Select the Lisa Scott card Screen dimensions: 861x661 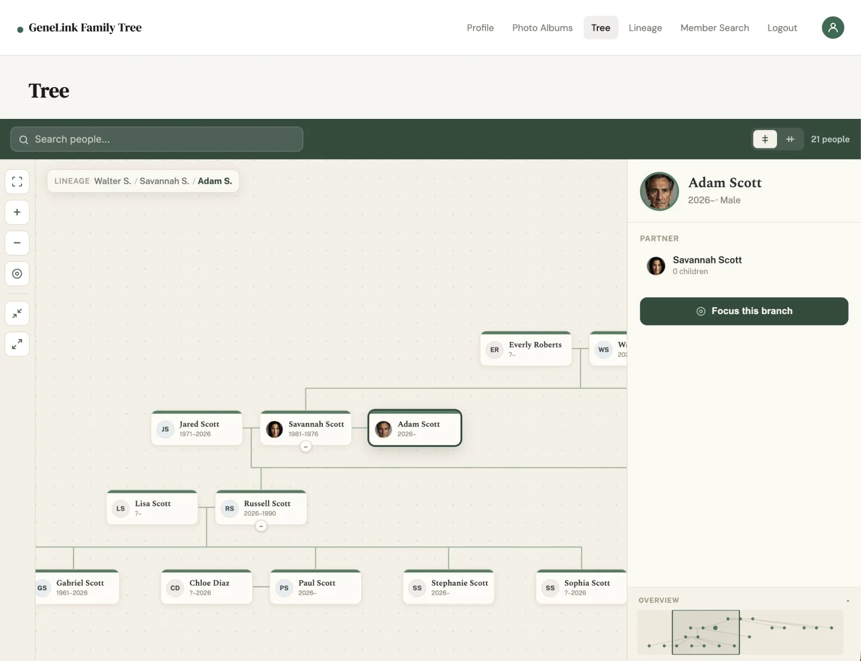pyautogui.click(x=152, y=508)
